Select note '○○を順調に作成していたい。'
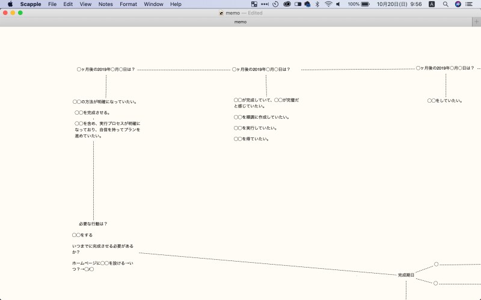This screenshot has height=300, width=481. 262,117
